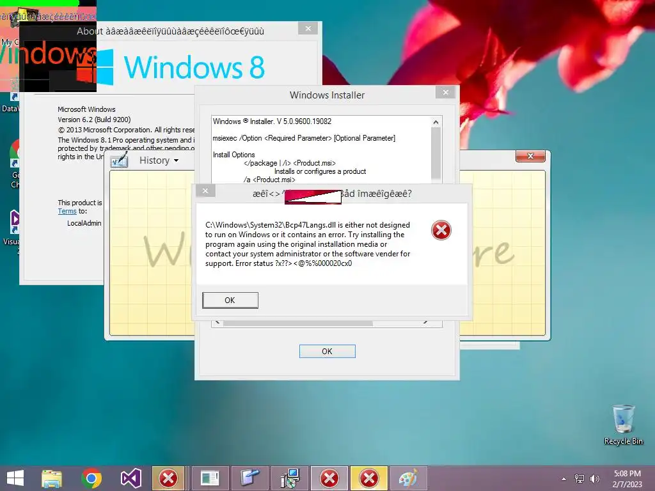
Task: Open the volume speaker tray icon
Action: point(594,479)
